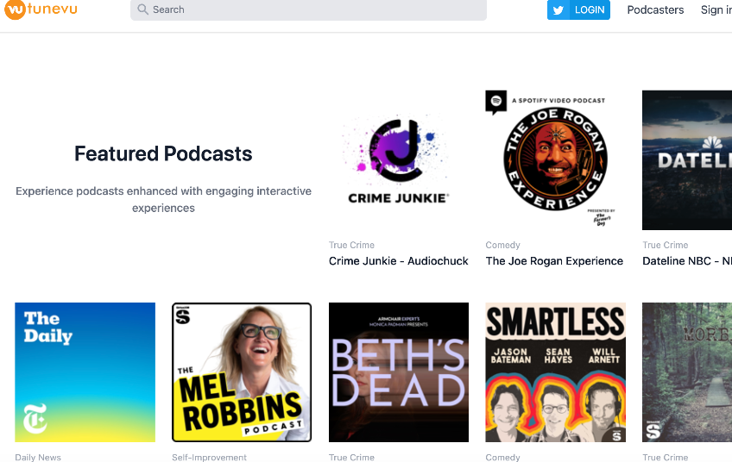Click the tunevu logo icon
732x462 pixels.
tap(14, 10)
